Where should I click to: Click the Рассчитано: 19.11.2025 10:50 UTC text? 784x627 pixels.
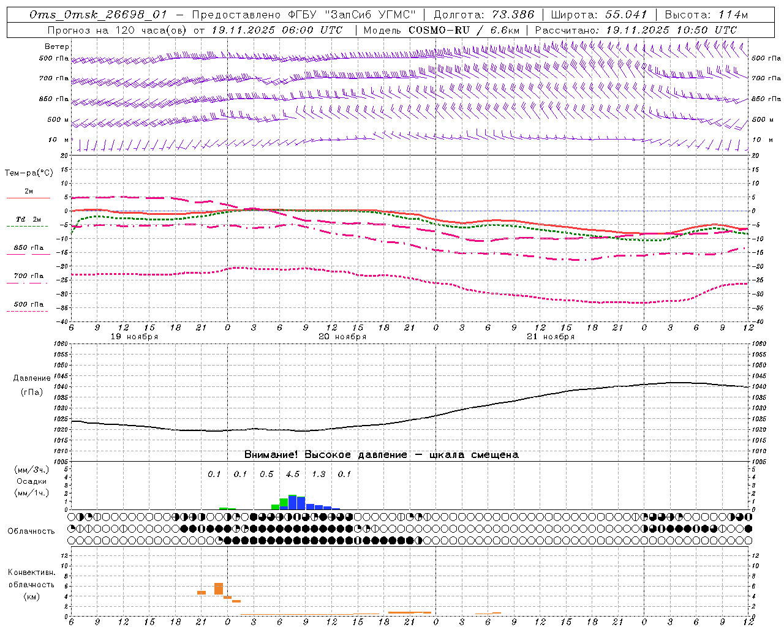coord(636,30)
